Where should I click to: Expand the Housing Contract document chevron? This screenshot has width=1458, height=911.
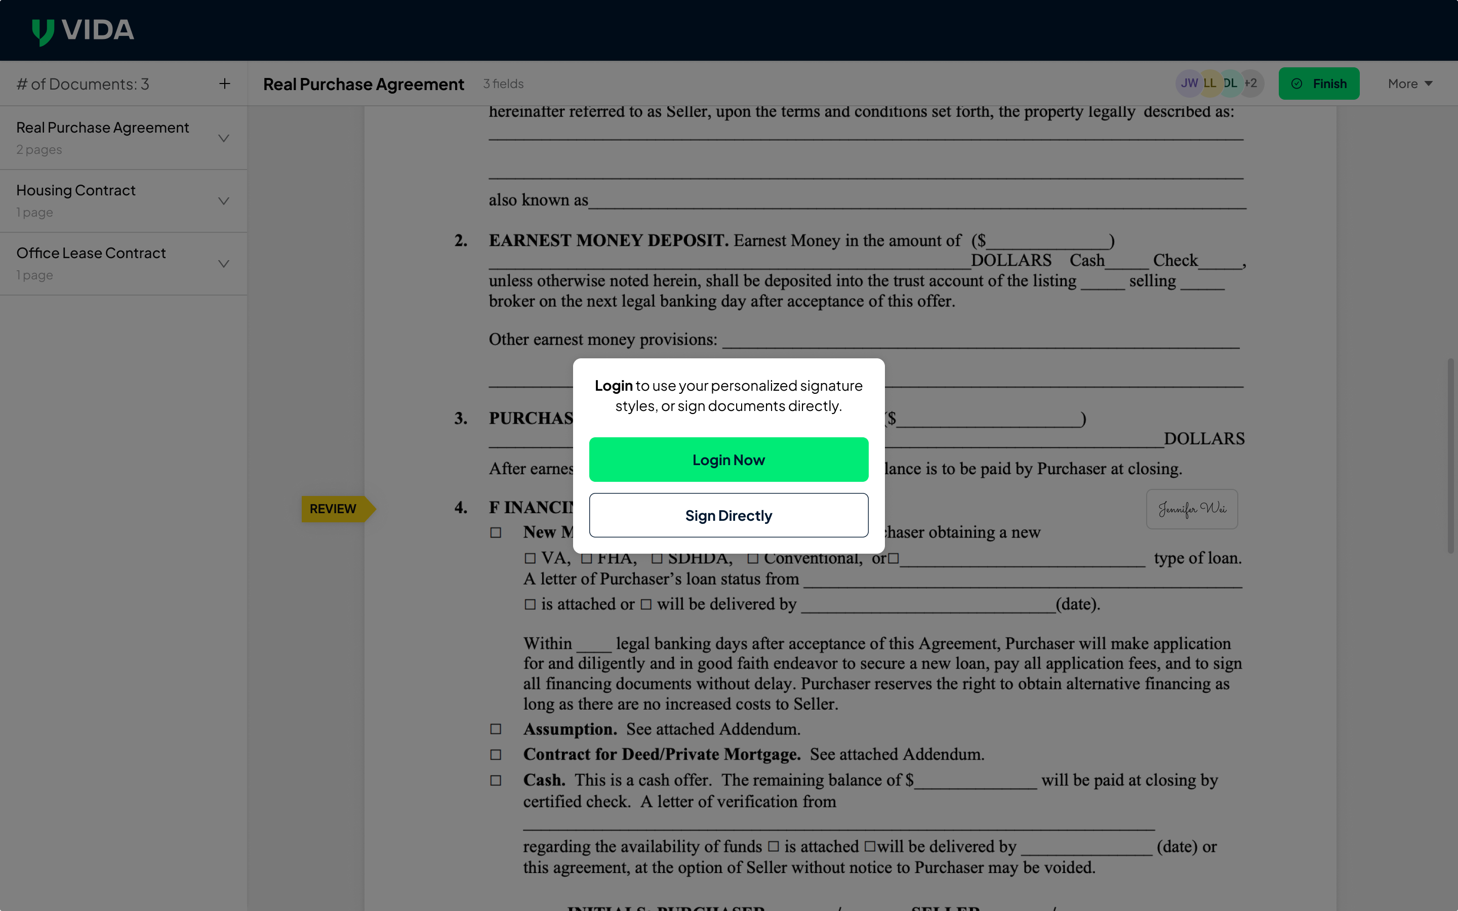(224, 200)
